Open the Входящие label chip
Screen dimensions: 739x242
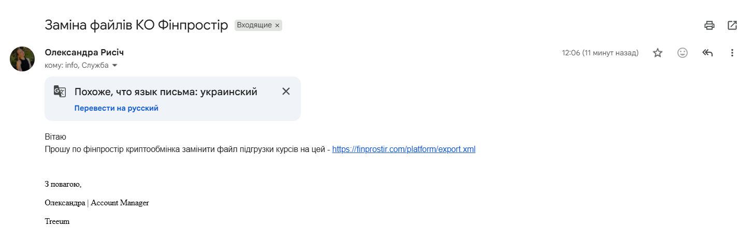(254, 25)
